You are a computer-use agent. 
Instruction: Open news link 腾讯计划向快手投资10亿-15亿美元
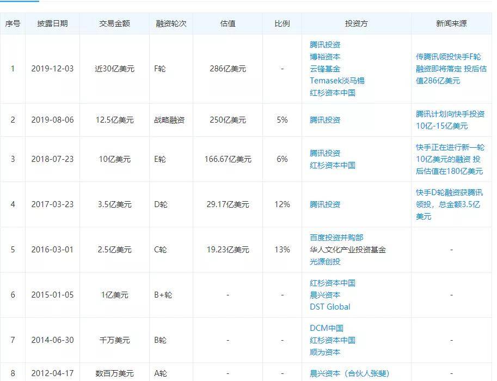tap(450, 120)
